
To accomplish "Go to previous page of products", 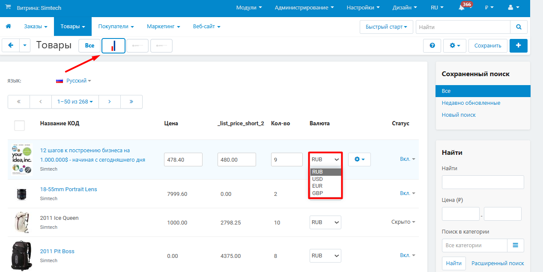I will click(x=41, y=102).
